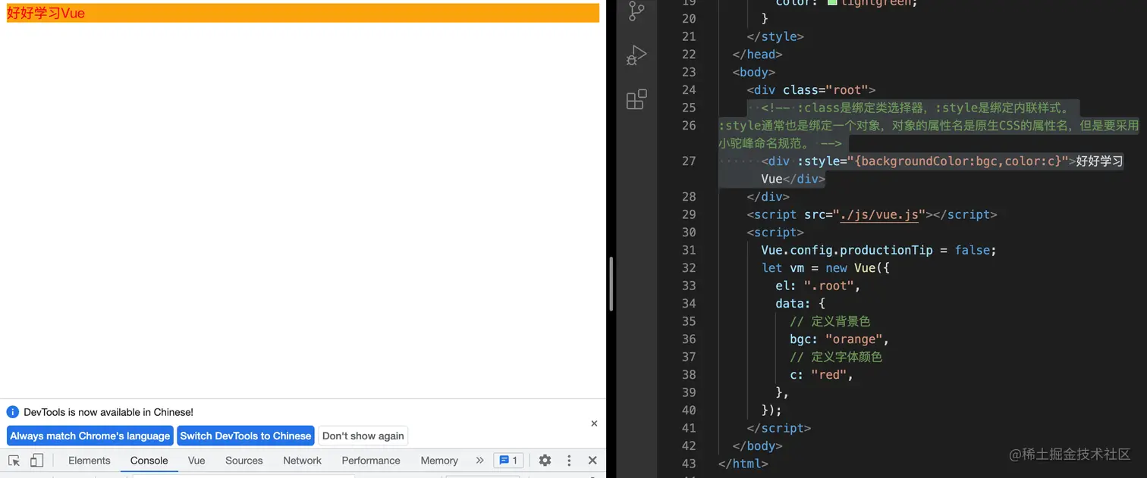Click the </html> closing tag

click(x=743, y=464)
